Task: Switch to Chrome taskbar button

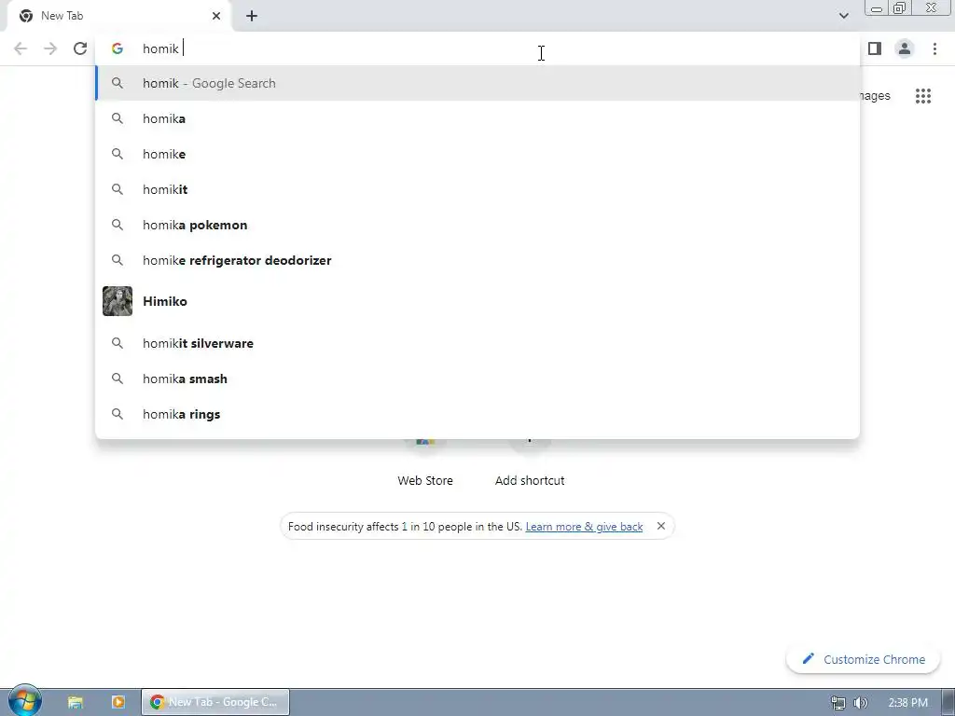Action: point(215,702)
